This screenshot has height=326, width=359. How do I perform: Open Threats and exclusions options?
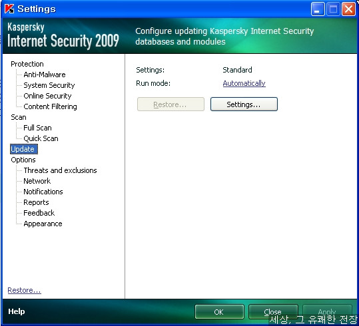60,170
